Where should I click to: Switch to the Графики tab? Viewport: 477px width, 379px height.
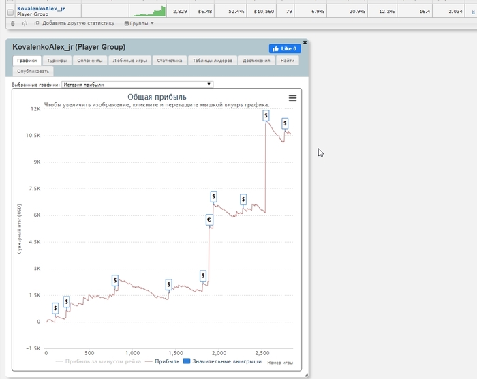tap(27, 61)
